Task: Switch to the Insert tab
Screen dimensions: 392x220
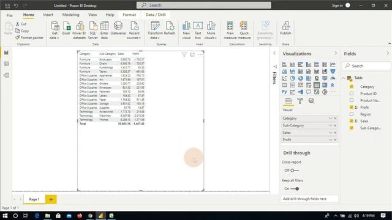Action: tap(48, 15)
